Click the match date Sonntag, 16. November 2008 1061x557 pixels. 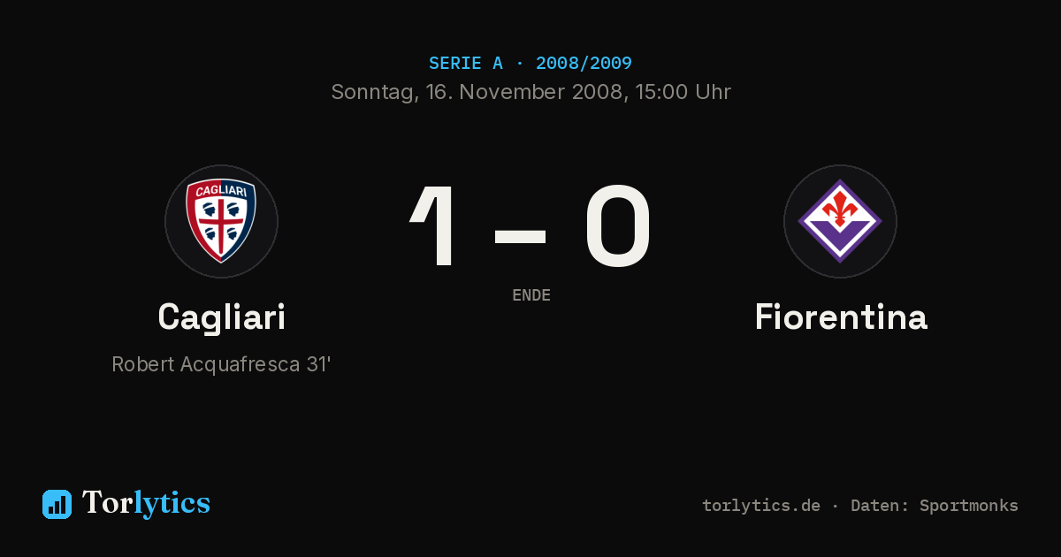pos(475,92)
